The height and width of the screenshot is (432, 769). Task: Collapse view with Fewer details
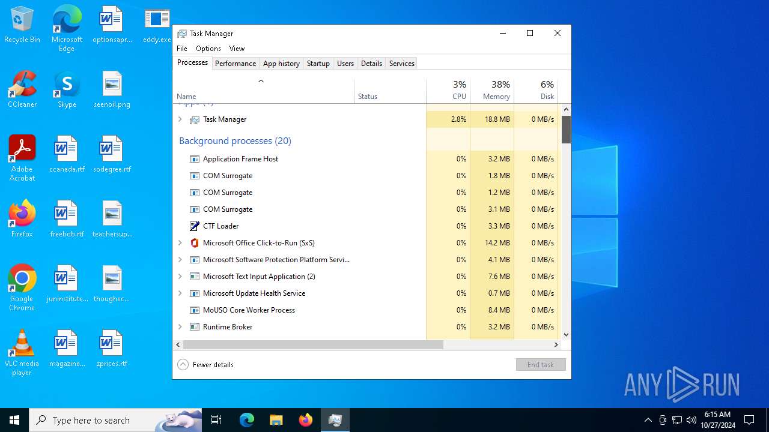[205, 365]
